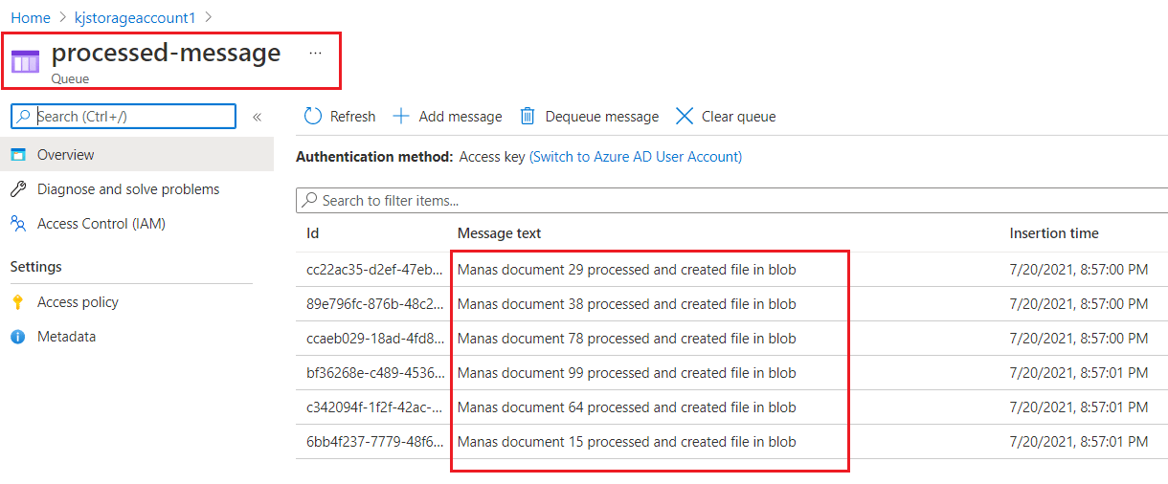Select the message with Id bf36268e-c489-4536
Image resolution: width=1168 pixels, height=484 pixels.
374,373
